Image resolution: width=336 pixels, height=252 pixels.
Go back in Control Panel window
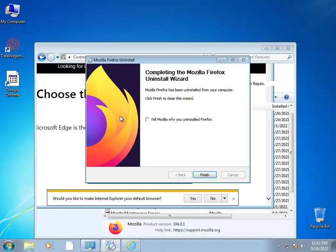(42, 57)
